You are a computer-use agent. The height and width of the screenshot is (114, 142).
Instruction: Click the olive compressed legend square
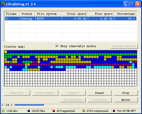[x=84, y=111]
